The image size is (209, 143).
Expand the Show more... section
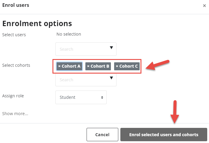[15, 114]
